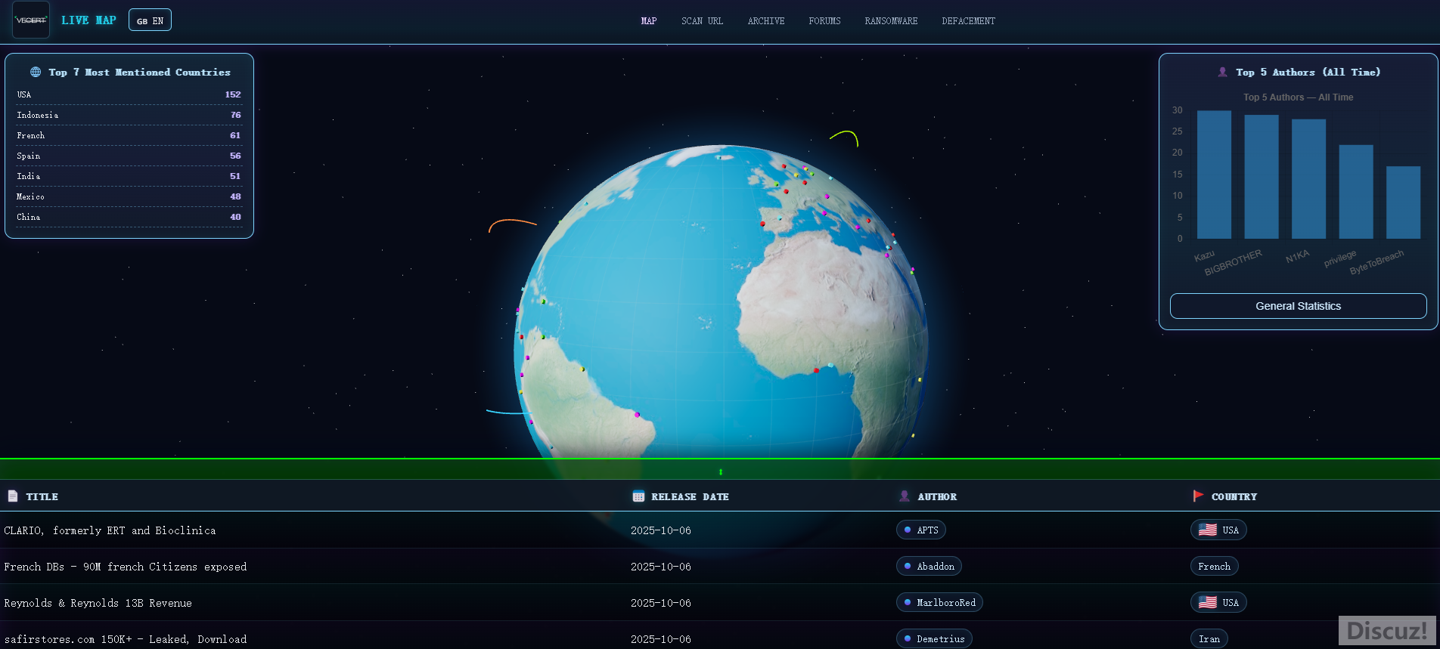
Task: Click the globe icon beside Top 7 Countries
Action: pyautogui.click(x=36, y=72)
